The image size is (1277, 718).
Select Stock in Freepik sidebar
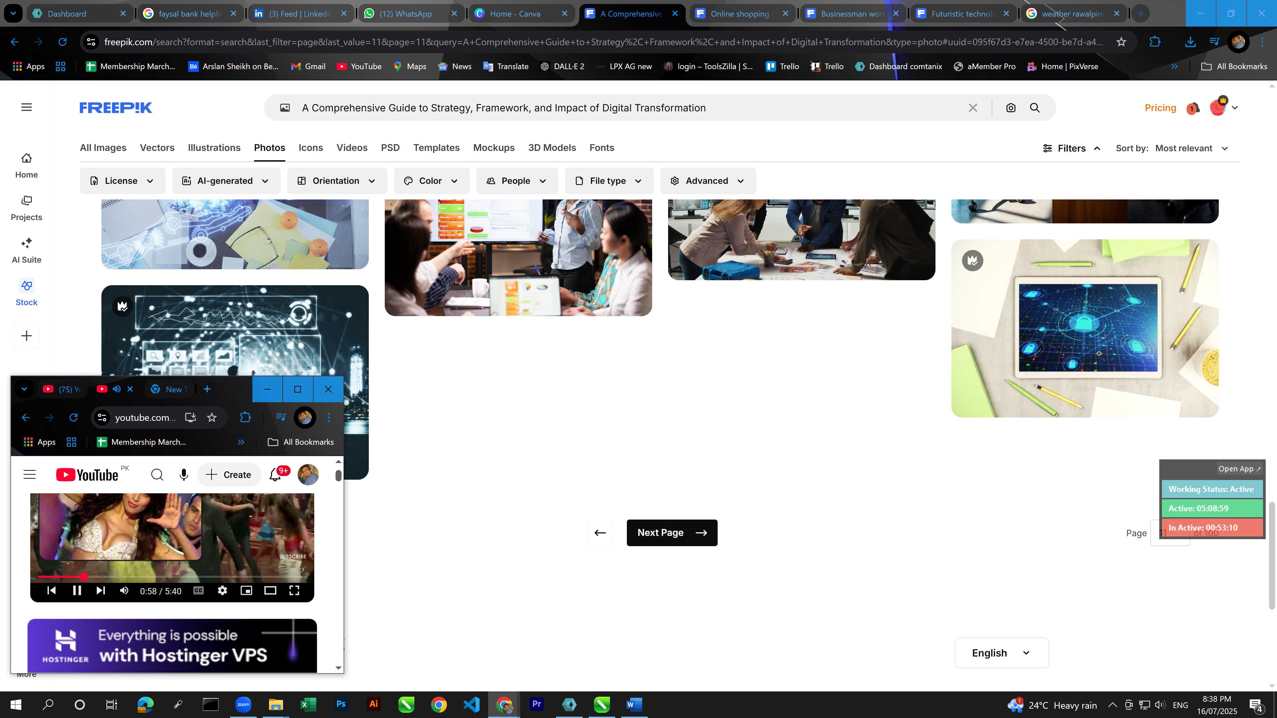click(x=26, y=293)
